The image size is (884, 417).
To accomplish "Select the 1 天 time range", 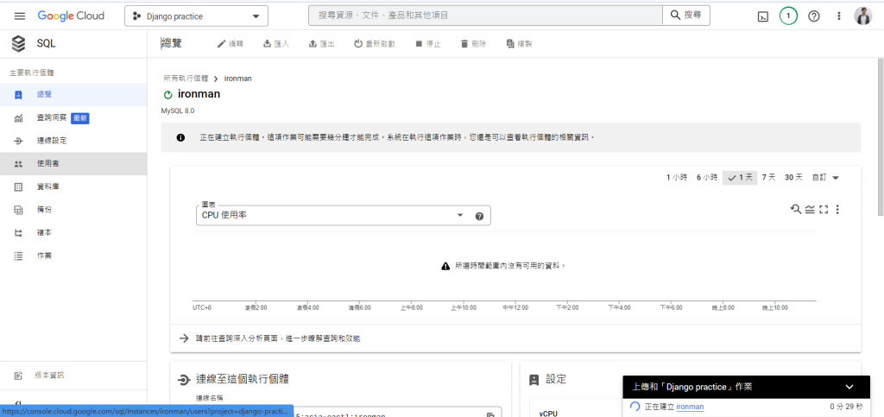I will 740,178.
